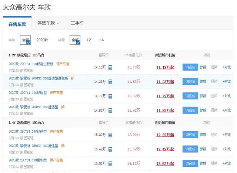The image size is (237, 173).
Task: Click 询底价 button for 15.42万 model
Action: pos(190,149)
